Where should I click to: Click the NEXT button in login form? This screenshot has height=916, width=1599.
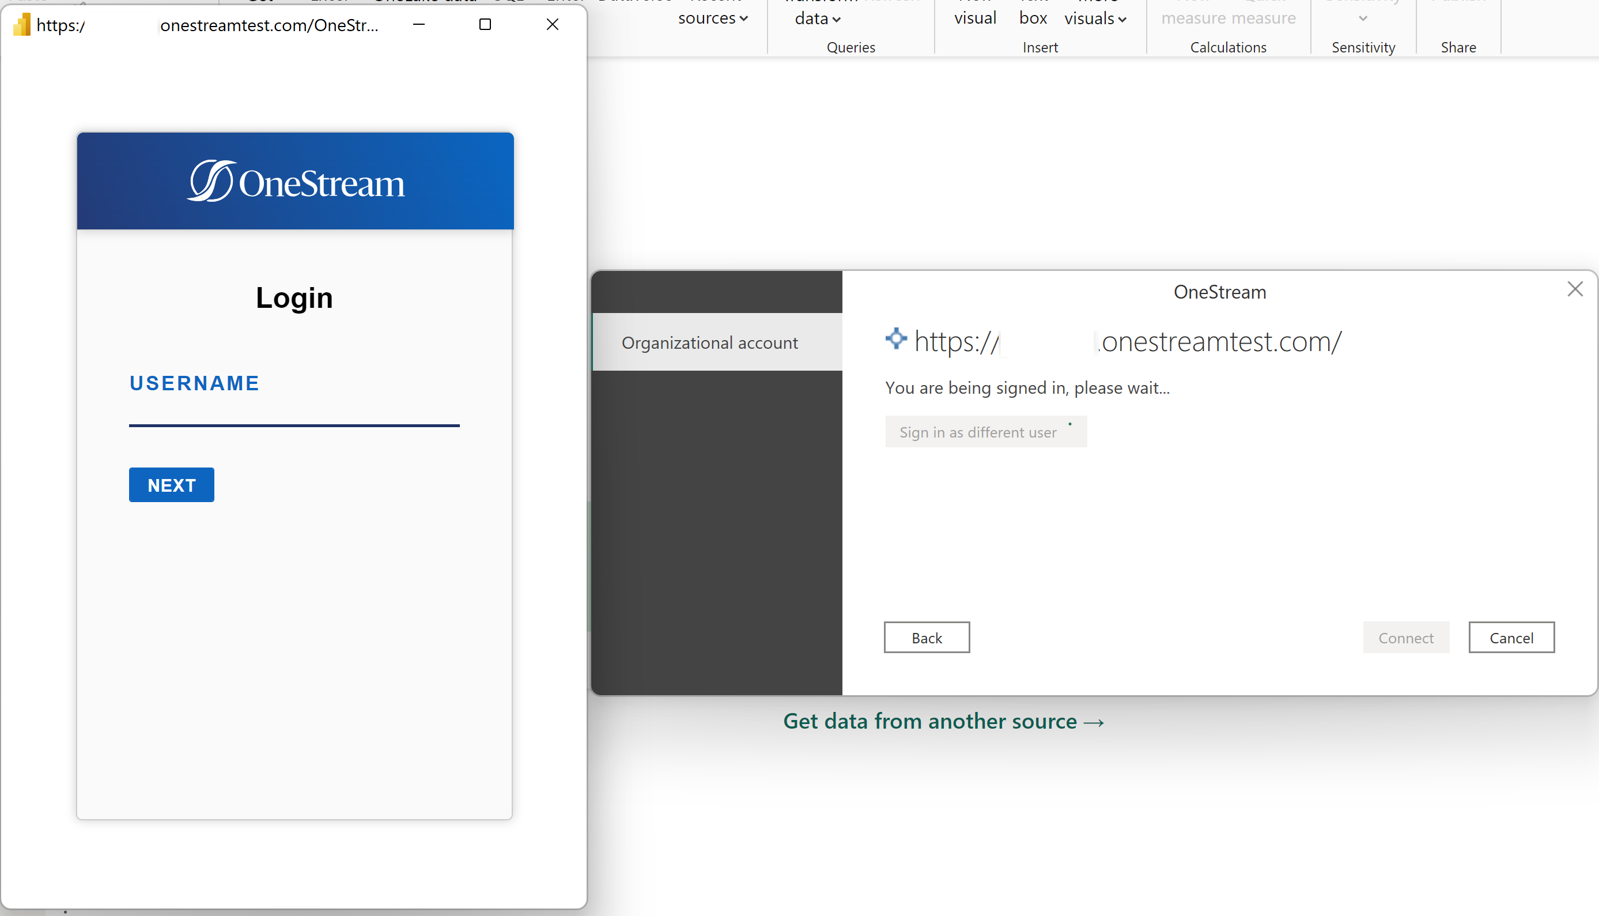pyautogui.click(x=170, y=484)
